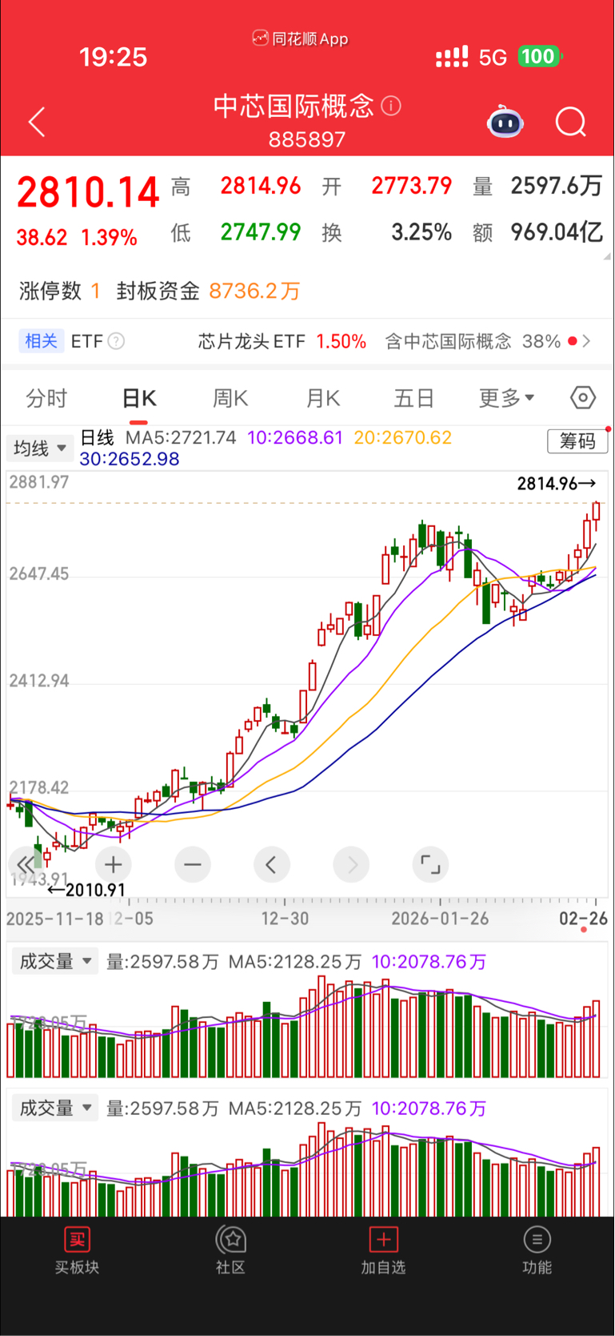The width and height of the screenshot is (615, 1336).
Task: Tap 买板块 in bottom bar
Action: pos(77,1251)
